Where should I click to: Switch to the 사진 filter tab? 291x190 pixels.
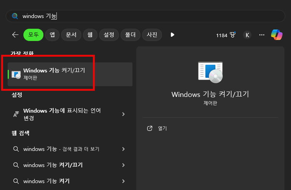152,34
